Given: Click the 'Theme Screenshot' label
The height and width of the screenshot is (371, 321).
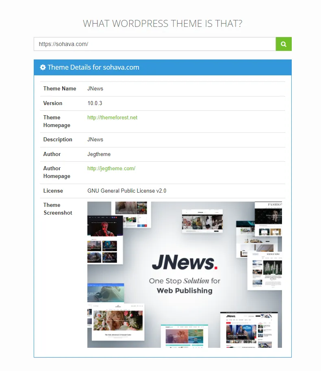Looking at the screenshot, I should coord(58,209).
